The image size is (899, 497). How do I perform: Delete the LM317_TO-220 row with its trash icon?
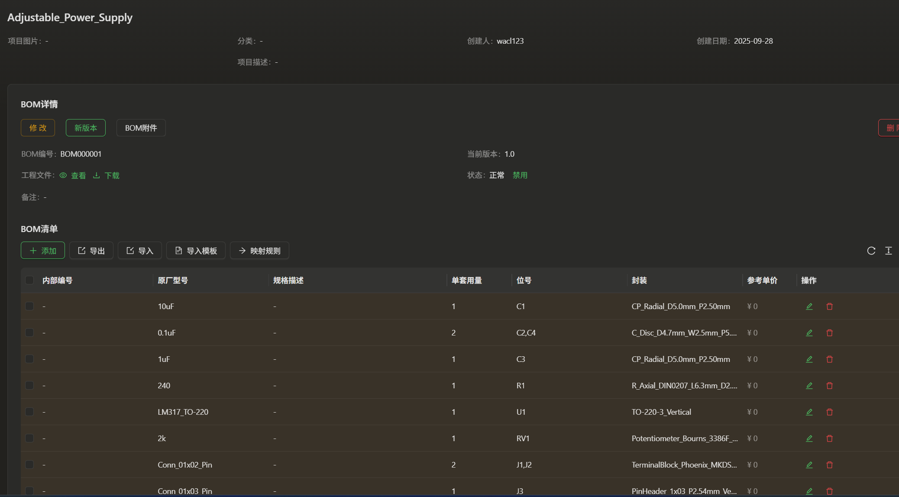pos(829,412)
